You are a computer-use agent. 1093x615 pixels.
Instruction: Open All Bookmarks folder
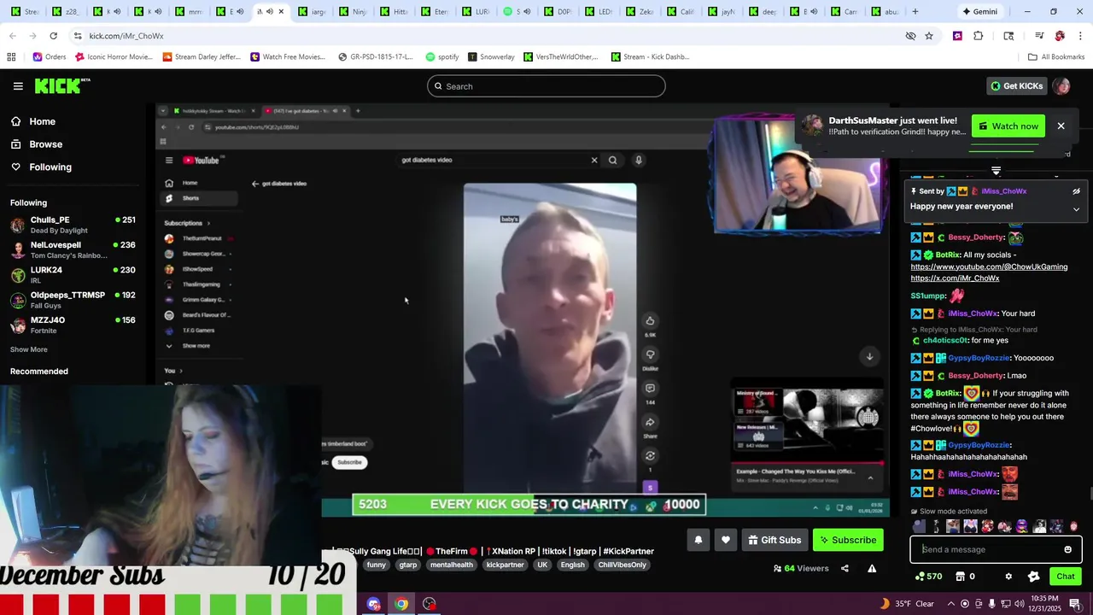pos(1056,57)
